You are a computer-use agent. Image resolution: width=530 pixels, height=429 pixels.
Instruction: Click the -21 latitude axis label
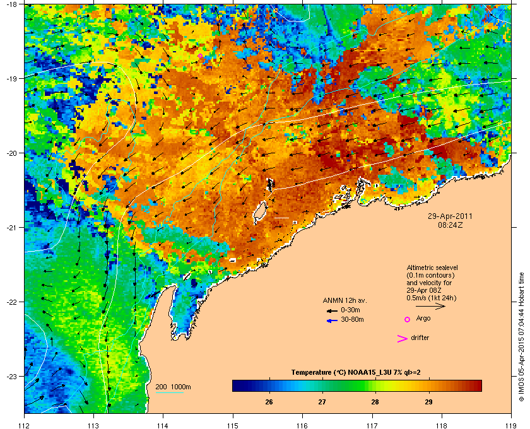(12, 228)
